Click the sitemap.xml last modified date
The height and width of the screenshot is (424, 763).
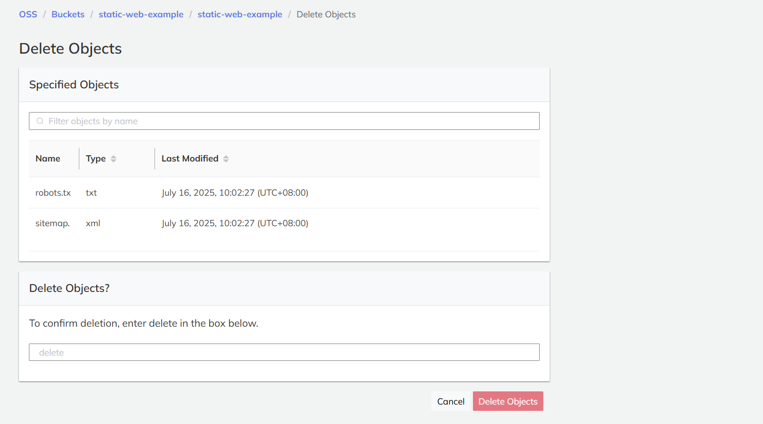tap(235, 224)
